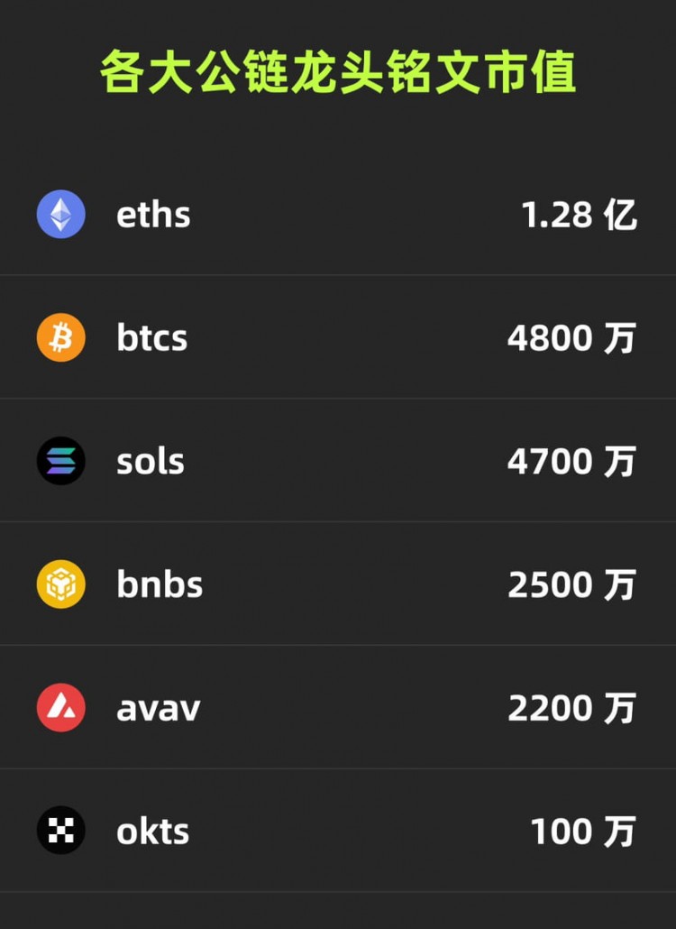The height and width of the screenshot is (929, 676).
Task: Tap the okts token name
Action: (x=153, y=831)
